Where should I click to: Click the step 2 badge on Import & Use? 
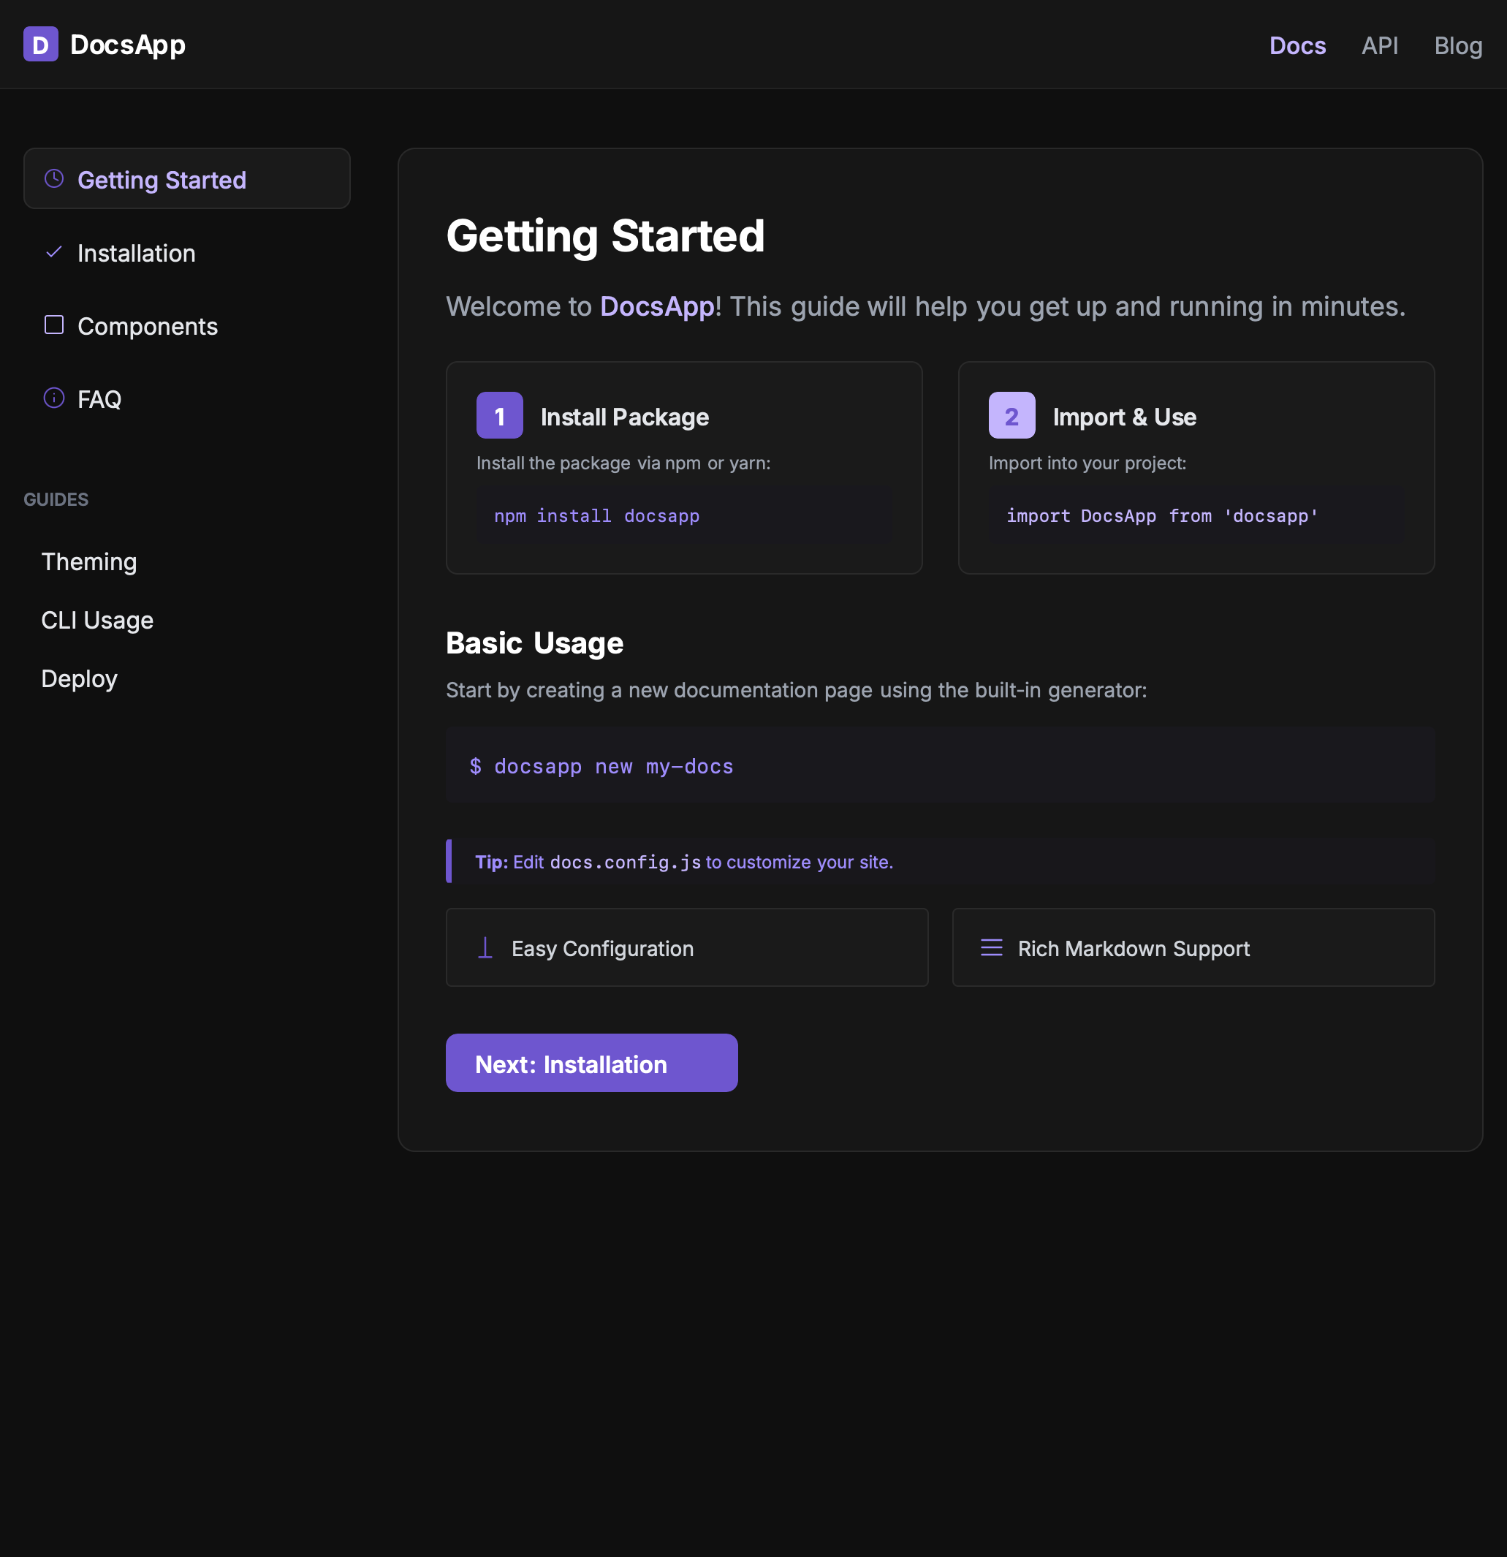coord(1011,414)
